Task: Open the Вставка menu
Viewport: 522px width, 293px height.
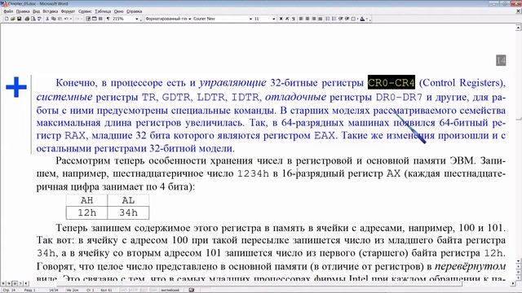Action: (x=51, y=11)
